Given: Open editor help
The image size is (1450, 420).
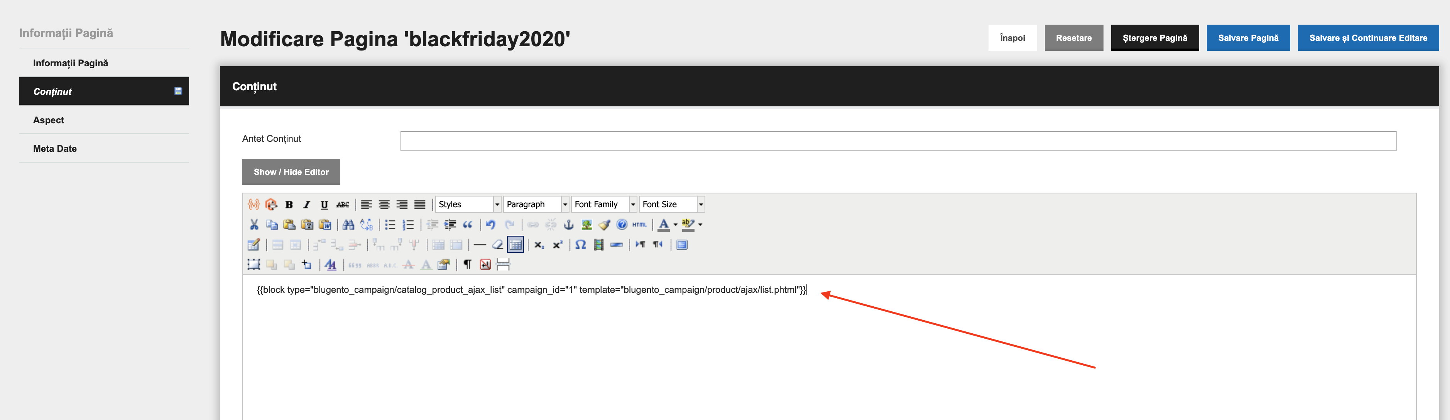Looking at the screenshot, I should point(622,224).
